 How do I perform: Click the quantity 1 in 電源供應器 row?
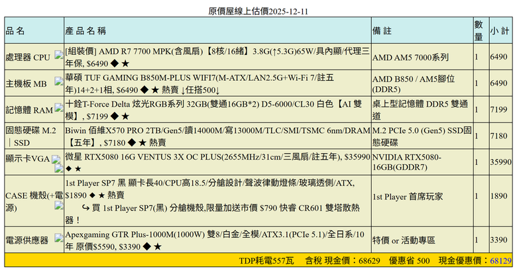click(477, 240)
